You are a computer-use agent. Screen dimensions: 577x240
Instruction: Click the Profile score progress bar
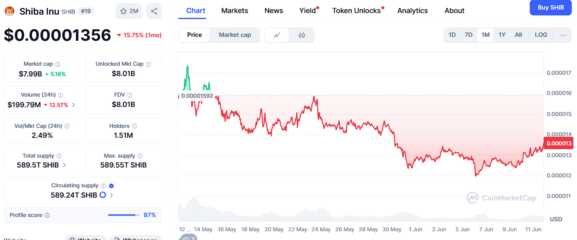[x=124, y=215]
